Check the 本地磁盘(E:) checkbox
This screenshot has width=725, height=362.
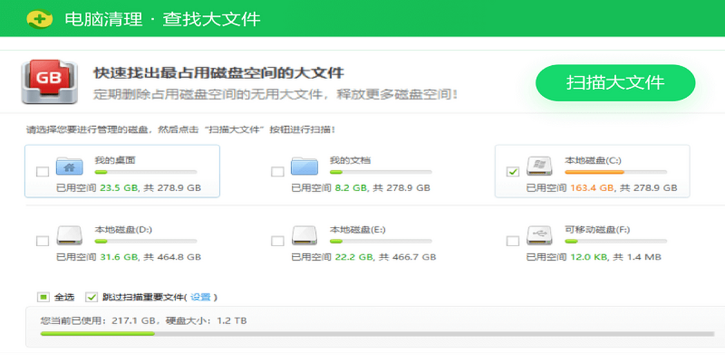[277, 240]
